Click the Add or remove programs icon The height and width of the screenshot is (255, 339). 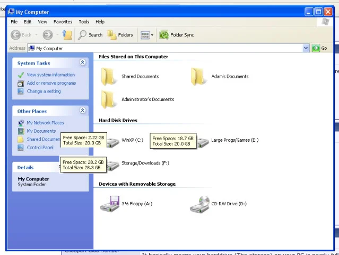click(x=21, y=83)
